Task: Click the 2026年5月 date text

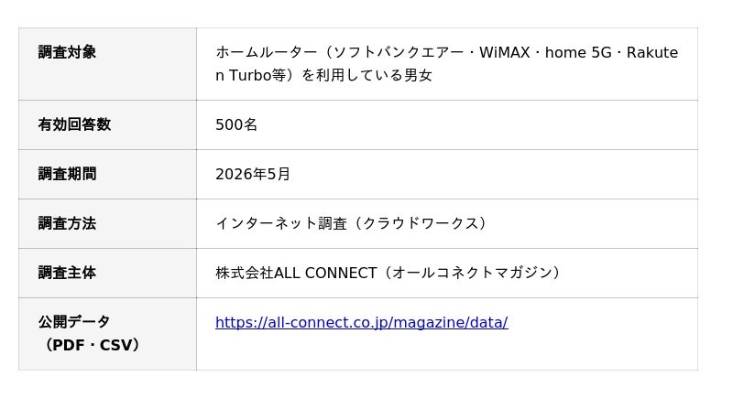Action: click(x=253, y=174)
